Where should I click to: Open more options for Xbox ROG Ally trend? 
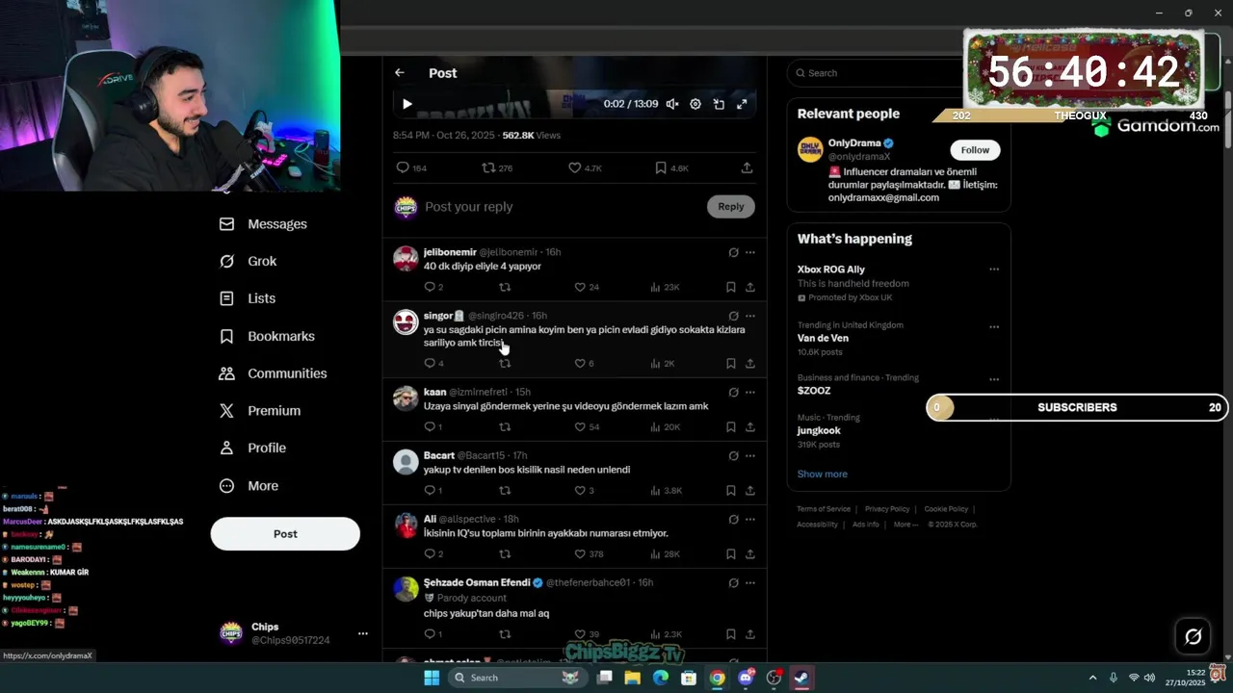(994, 269)
